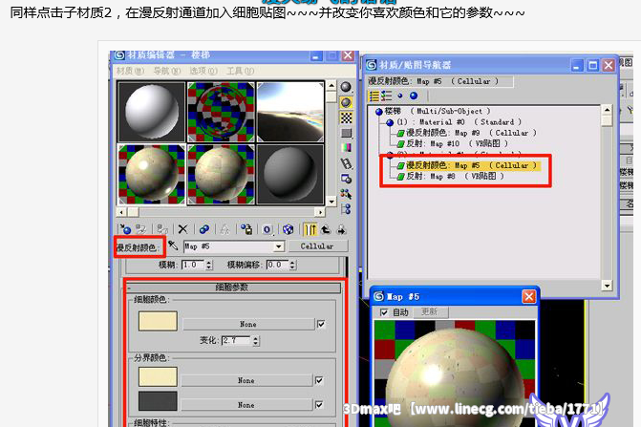Click the Get Material icon
This screenshot has height=427, width=641.
[125, 229]
